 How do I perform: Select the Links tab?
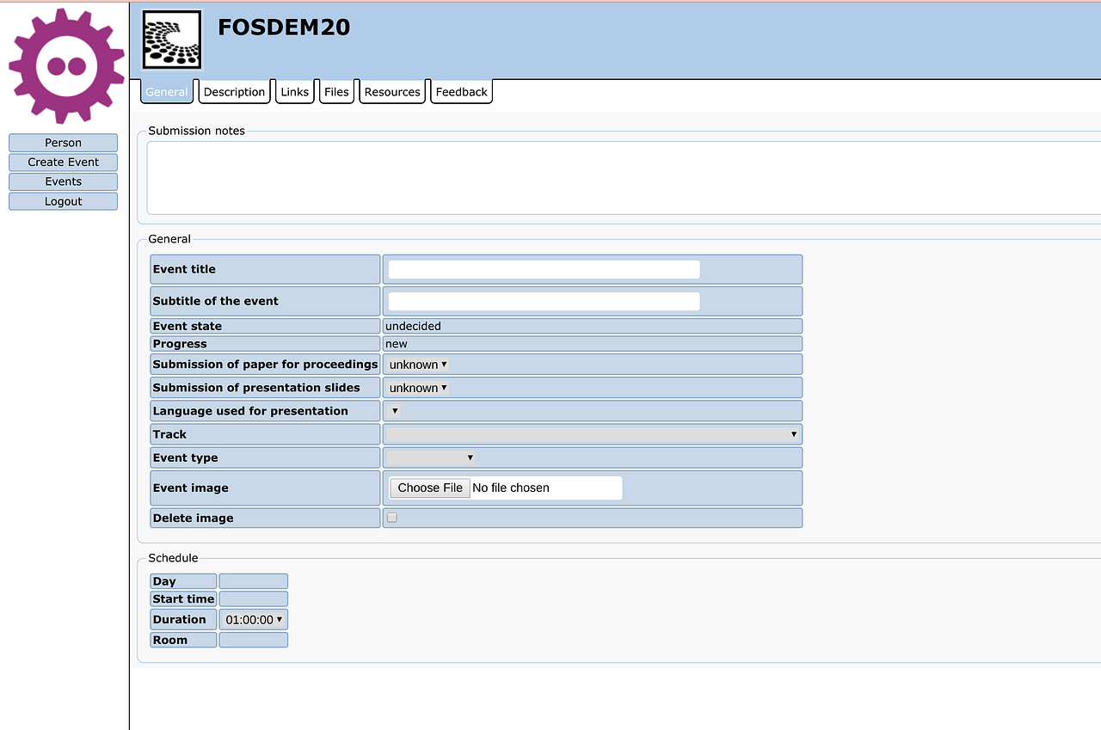[295, 92]
